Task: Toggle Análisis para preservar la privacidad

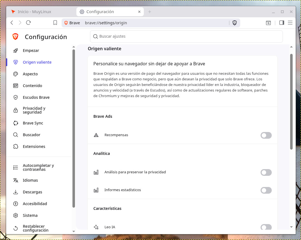Action: coord(266,172)
